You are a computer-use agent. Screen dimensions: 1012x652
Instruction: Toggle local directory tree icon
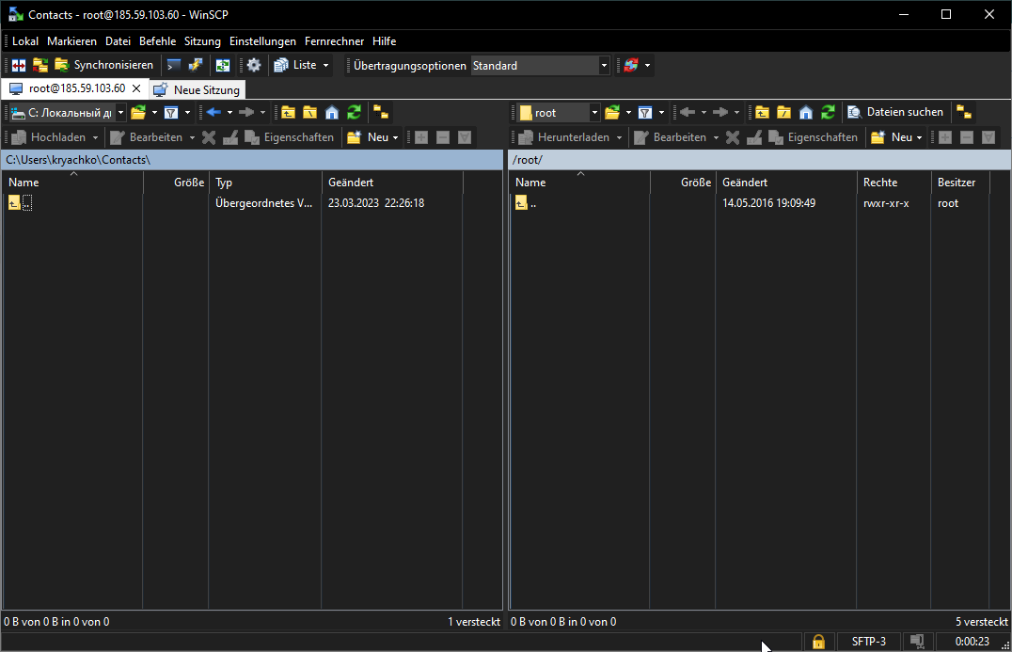click(x=381, y=113)
